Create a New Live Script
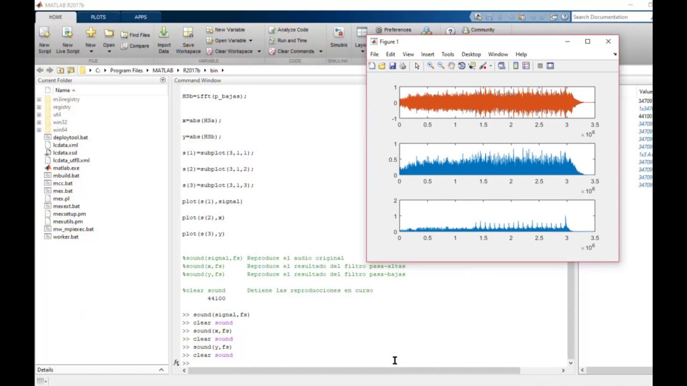 click(68, 40)
